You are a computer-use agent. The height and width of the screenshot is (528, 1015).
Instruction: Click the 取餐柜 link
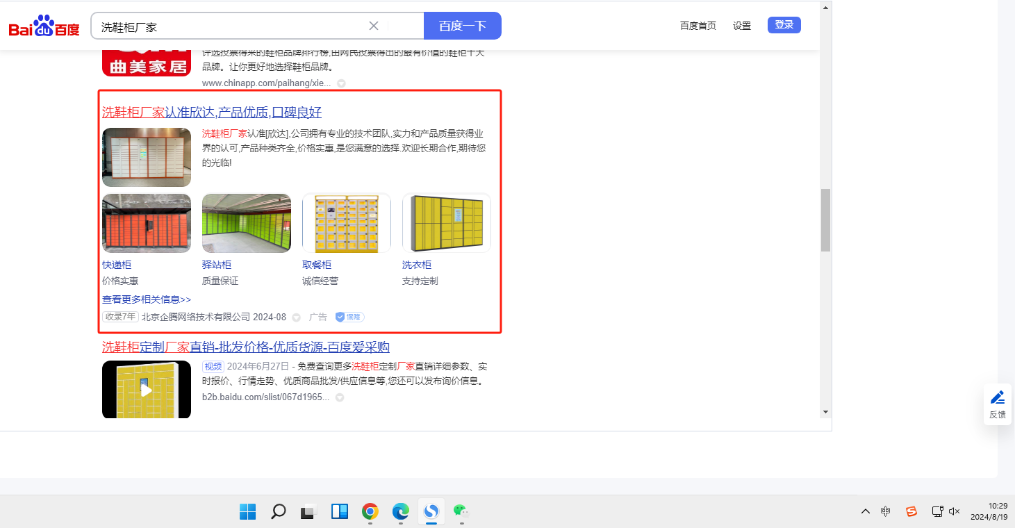[x=317, y=265]
